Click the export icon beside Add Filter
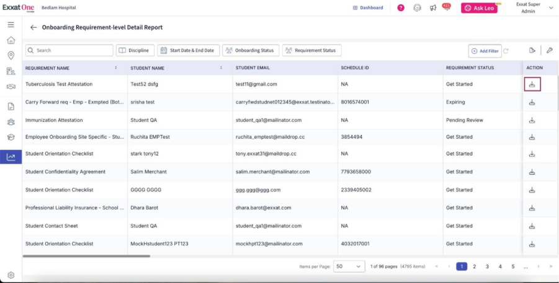 [x=532, y=51]
